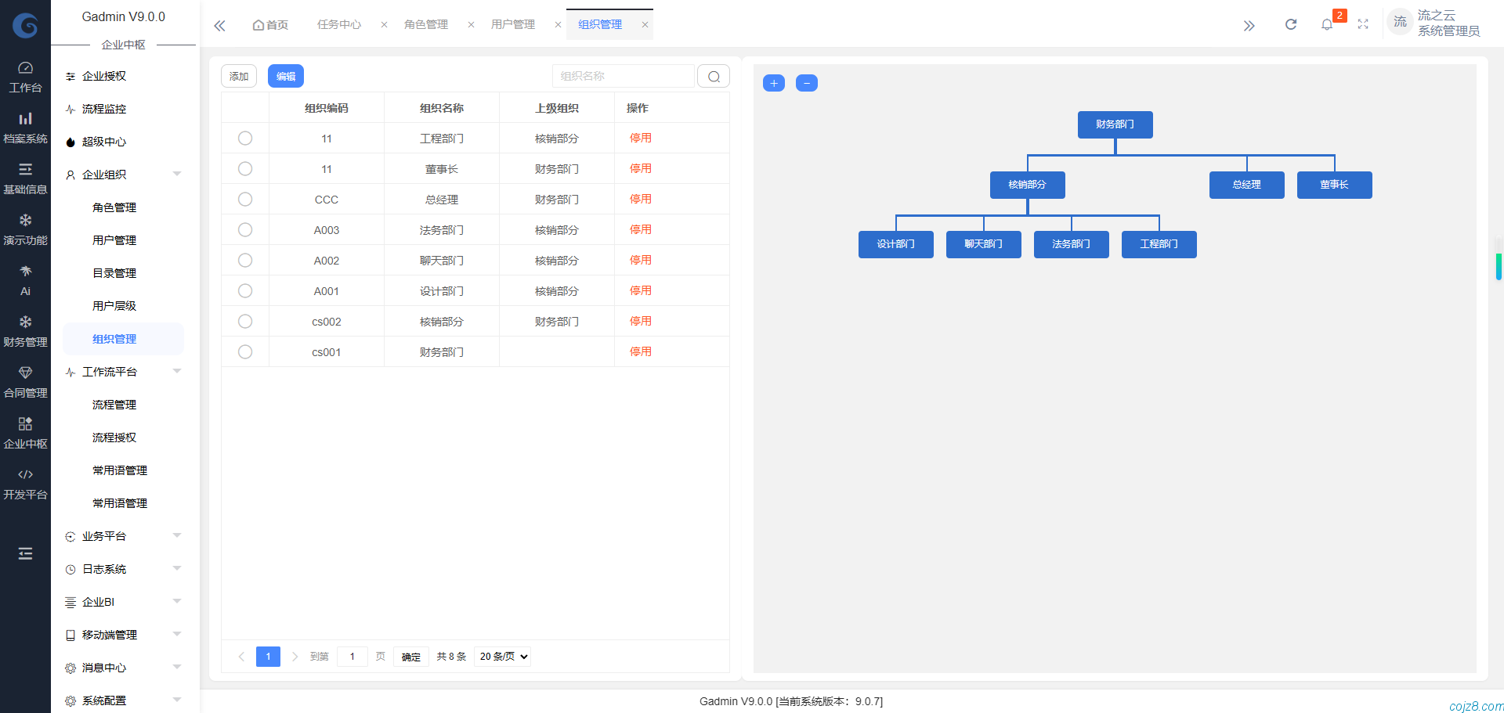Select the radio button for A003 法务部门
Viewport: 1504px width, 713px height.
244,229
